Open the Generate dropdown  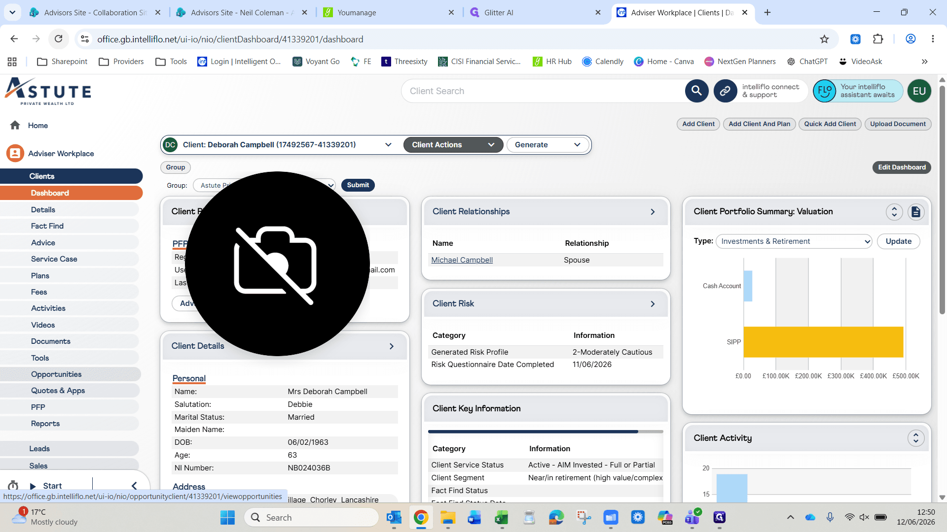coord(547,145)
